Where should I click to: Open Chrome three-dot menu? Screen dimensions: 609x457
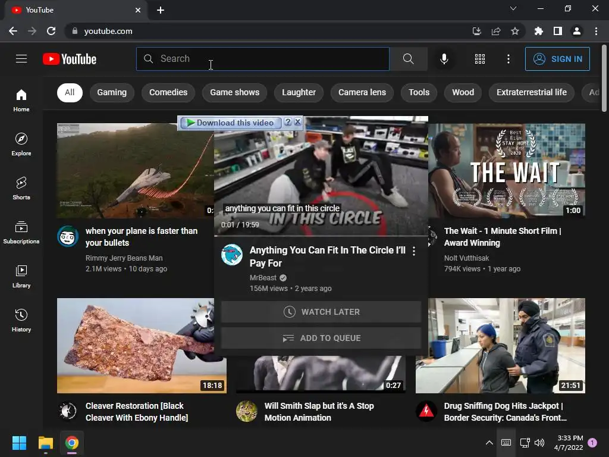click(596, 31)
